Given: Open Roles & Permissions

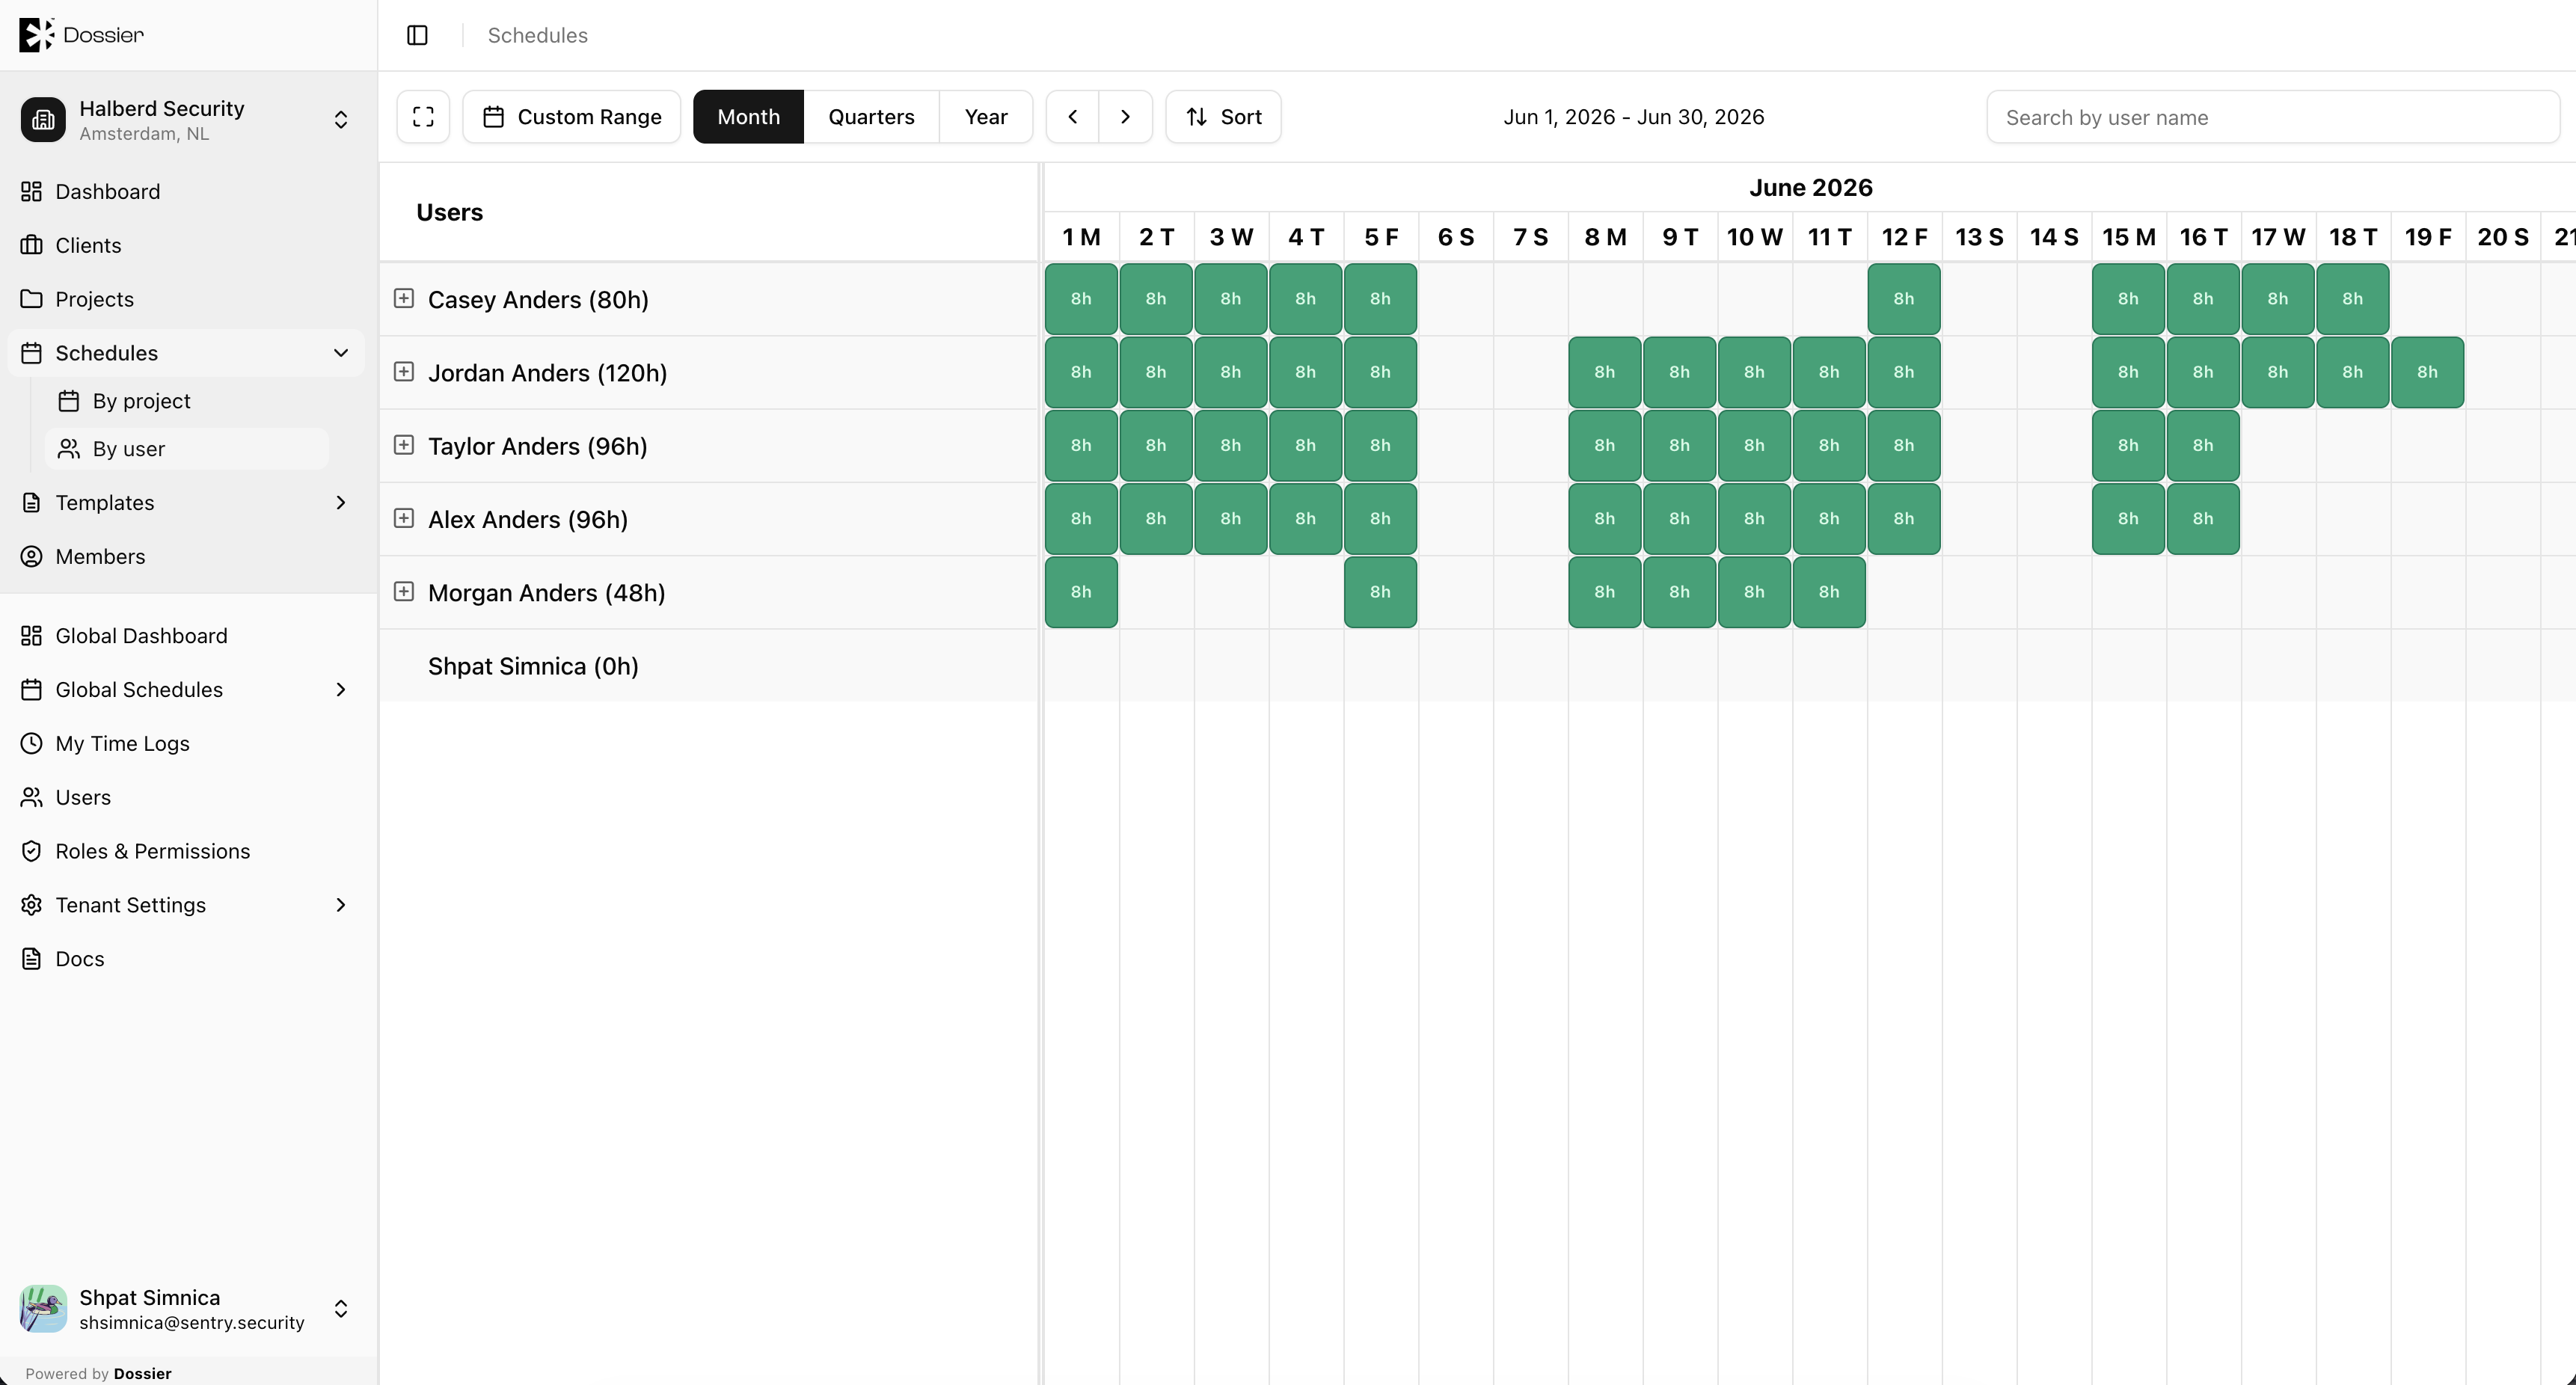Looking at the screenshot, I should (186, 851).
